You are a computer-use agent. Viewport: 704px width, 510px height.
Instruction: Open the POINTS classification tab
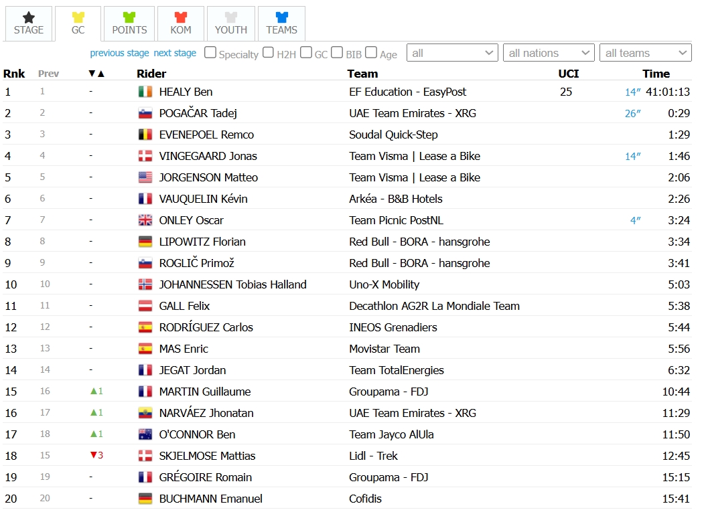point(129,24)
